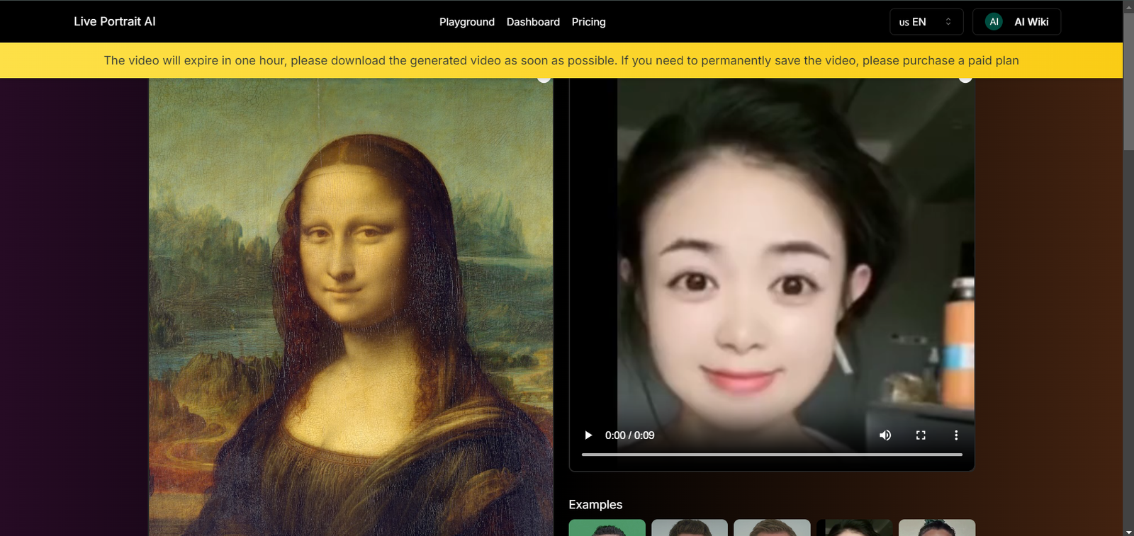Screen dimensions: 1134x536
Task: Select the dark-background example thumbnail
Action: (854, 528)
